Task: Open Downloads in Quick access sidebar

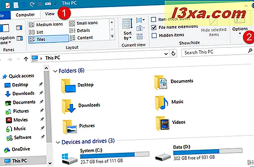Action: [20, 94]
